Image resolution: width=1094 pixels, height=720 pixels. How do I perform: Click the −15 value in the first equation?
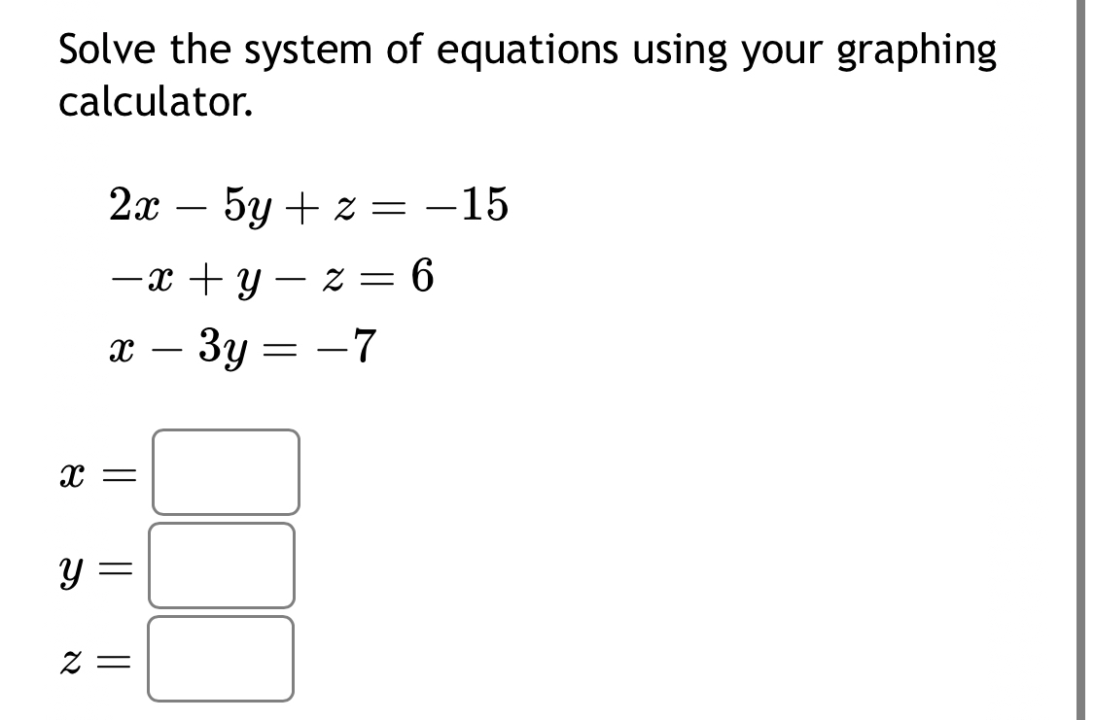click(467, 204)
